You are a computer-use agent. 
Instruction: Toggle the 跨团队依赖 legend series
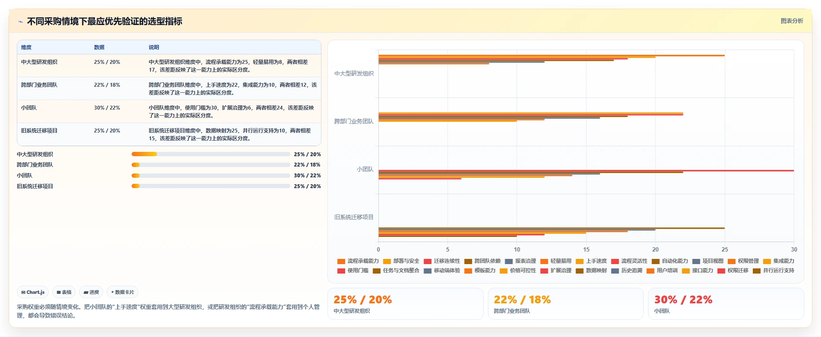pyautogui.click(x=482, y=261)
